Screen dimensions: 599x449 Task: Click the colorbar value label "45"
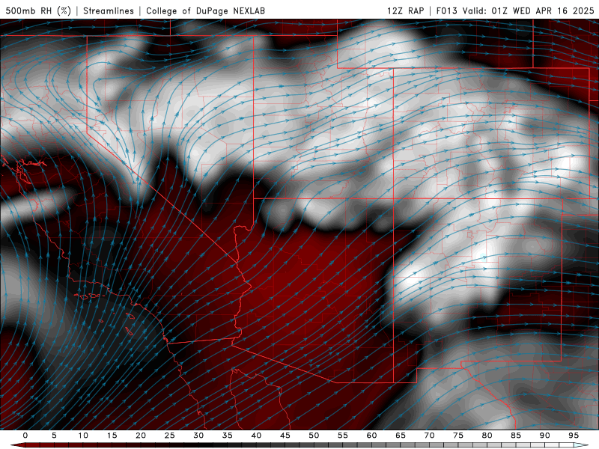(285, 436)
